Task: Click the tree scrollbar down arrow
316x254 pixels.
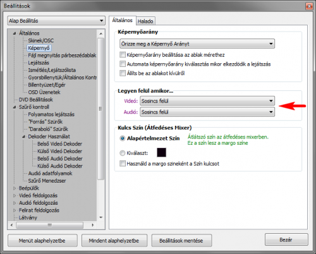Action: [x=101, y=217]
